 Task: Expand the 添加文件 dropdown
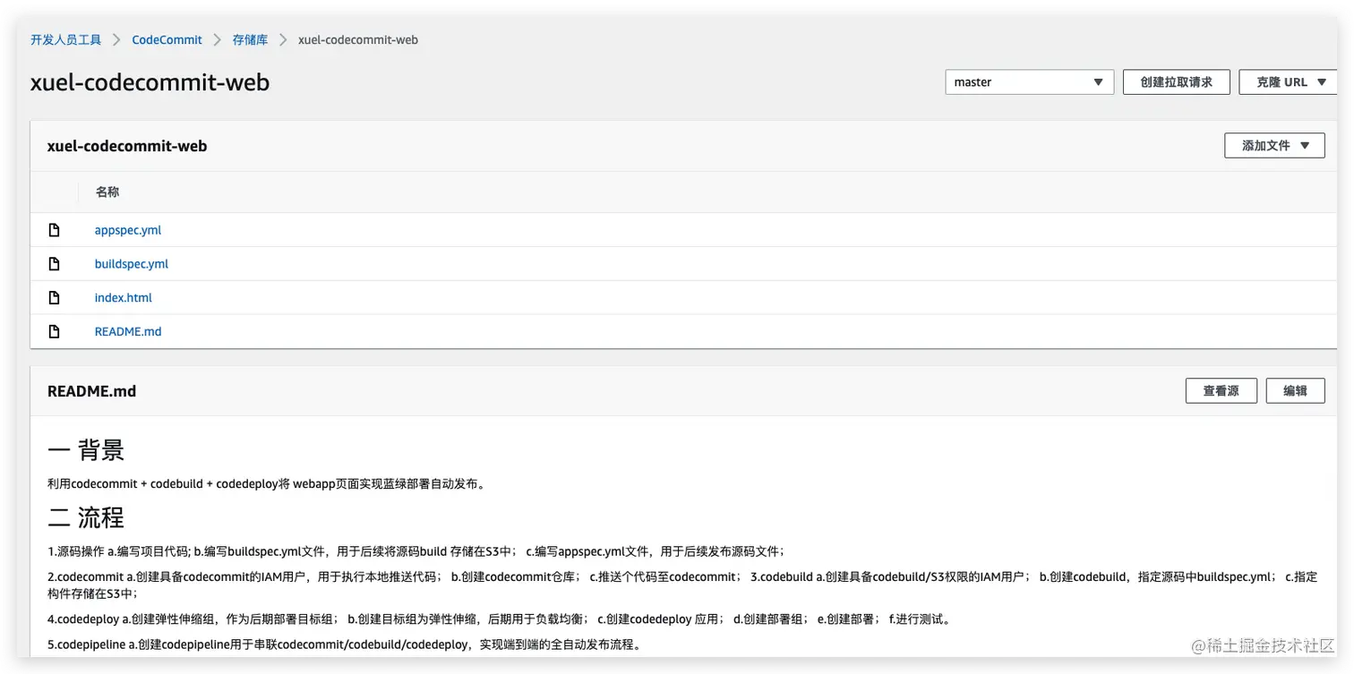coord(1274,146)
